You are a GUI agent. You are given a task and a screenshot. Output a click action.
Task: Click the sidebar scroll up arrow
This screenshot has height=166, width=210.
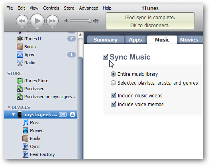tap(80, 35)
